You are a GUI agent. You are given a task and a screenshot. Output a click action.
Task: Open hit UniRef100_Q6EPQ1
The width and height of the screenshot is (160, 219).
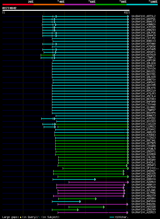tap(143, 19)
